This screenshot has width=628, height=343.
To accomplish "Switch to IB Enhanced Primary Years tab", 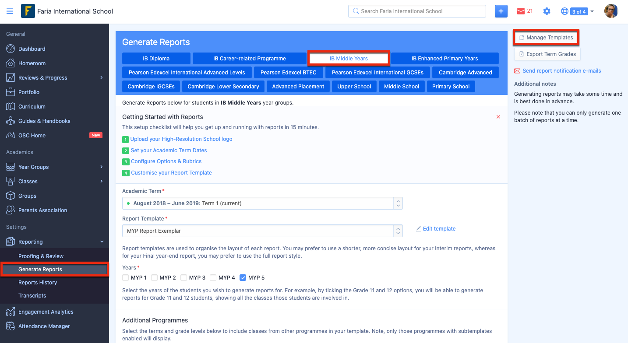I will point(445,58).
